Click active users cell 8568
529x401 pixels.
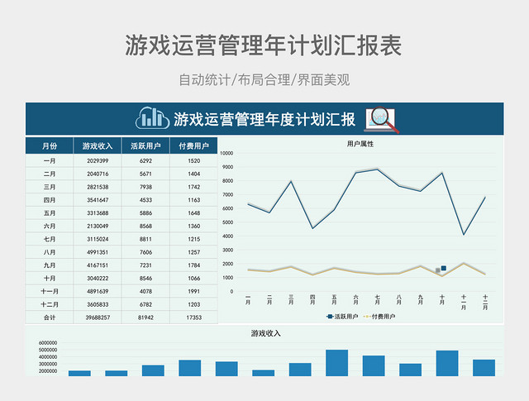coord(145,227)
